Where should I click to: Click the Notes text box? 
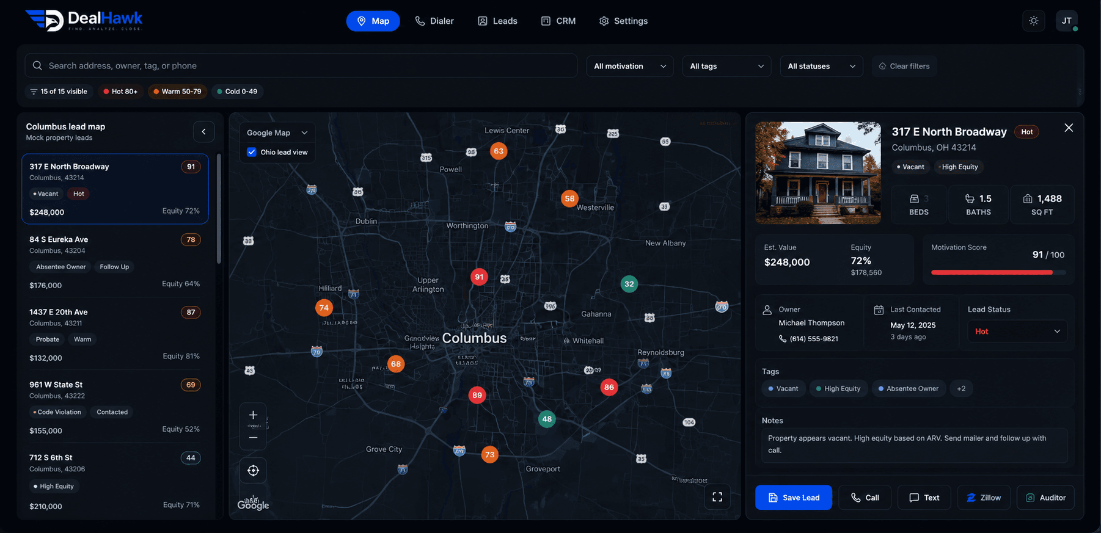[914, 444]
